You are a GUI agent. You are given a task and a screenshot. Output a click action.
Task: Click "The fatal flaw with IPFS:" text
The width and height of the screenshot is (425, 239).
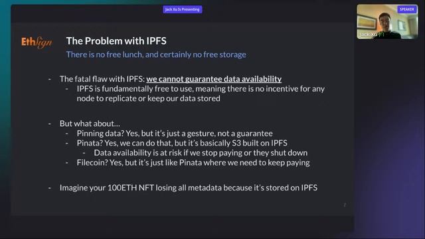(102, 79)
